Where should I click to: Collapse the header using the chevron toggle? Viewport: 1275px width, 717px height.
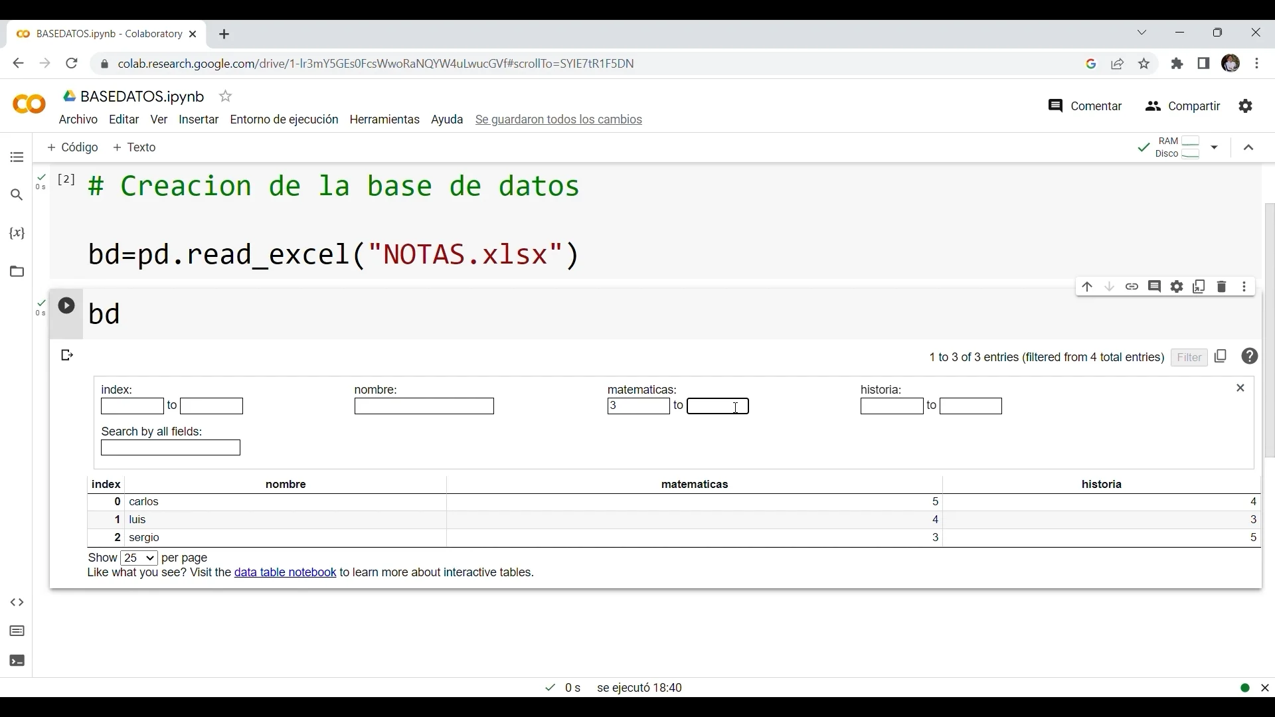(x=1249, y=148)
